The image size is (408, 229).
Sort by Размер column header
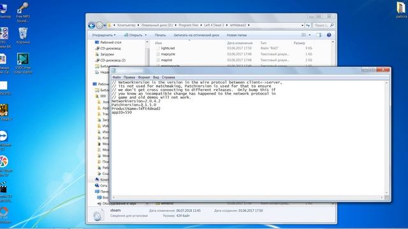pos(299,43)
